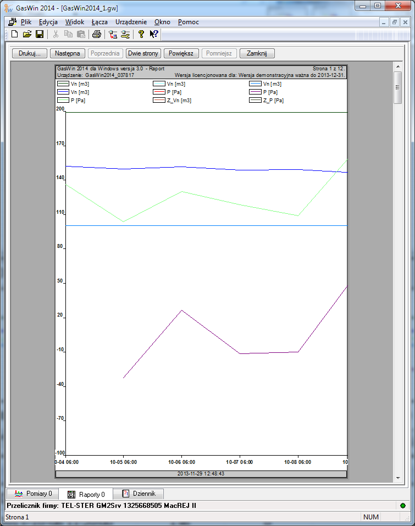Viewport: 415px width, 526px height.
Task: Switch to the Dziennik tab
Action: 139,494
